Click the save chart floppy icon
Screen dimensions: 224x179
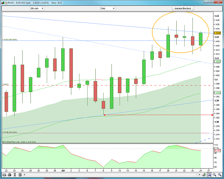pyautogui.click(x=20, y=175)
